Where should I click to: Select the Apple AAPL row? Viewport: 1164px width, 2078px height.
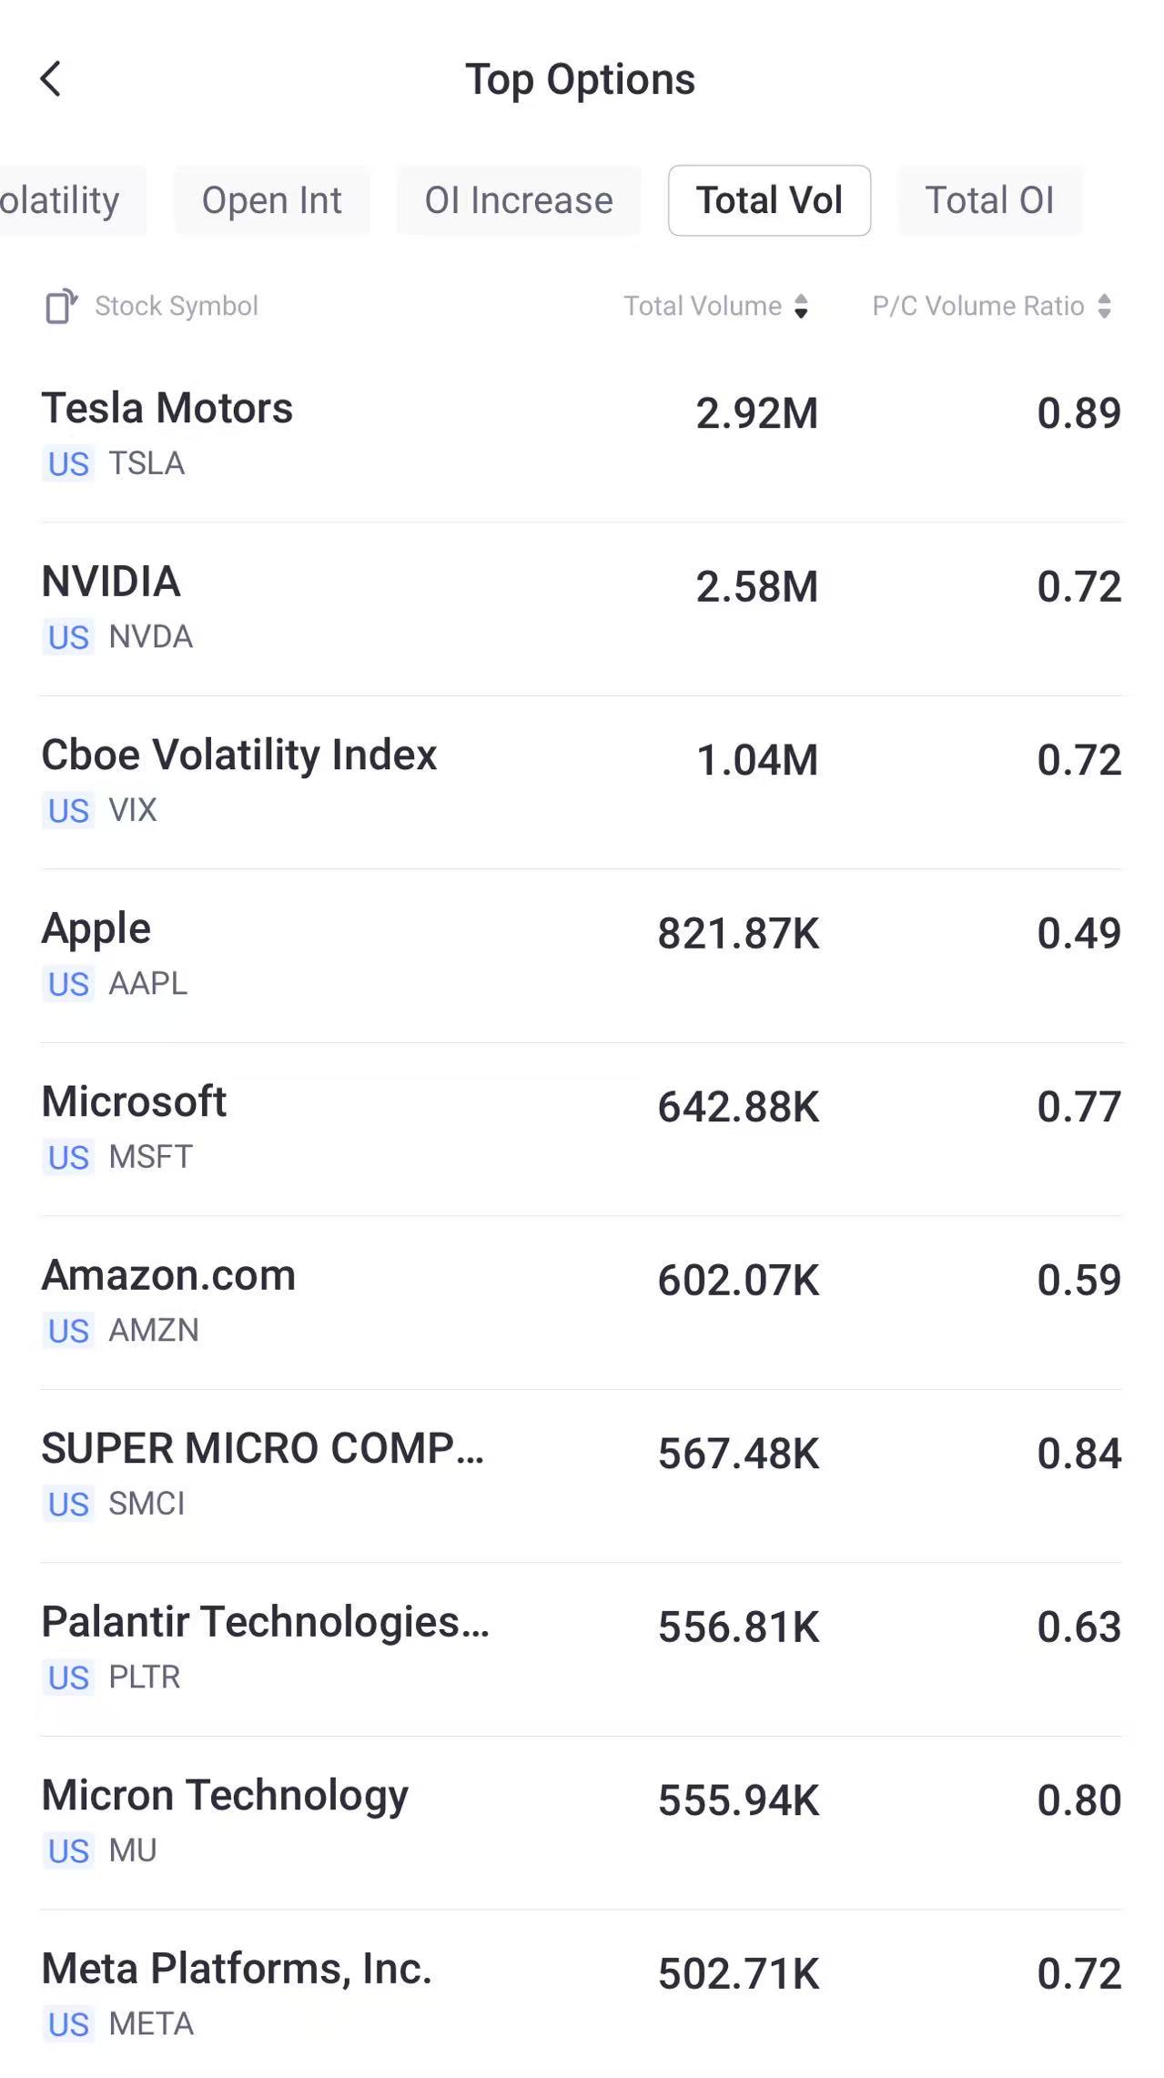coord(581,955)
